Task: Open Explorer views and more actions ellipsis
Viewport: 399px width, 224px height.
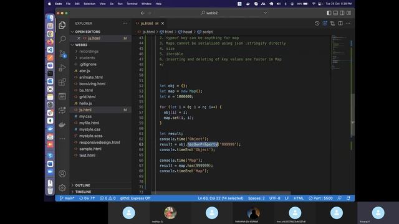Action: [x=125, y=24]
